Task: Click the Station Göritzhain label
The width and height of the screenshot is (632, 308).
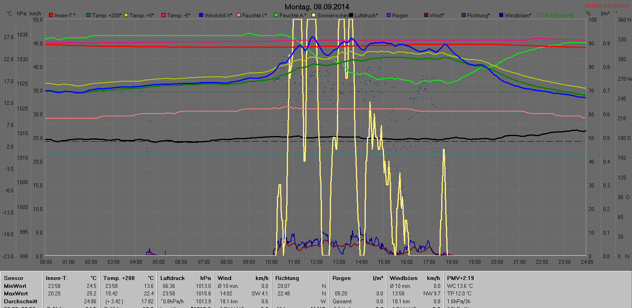Action: 606,6
